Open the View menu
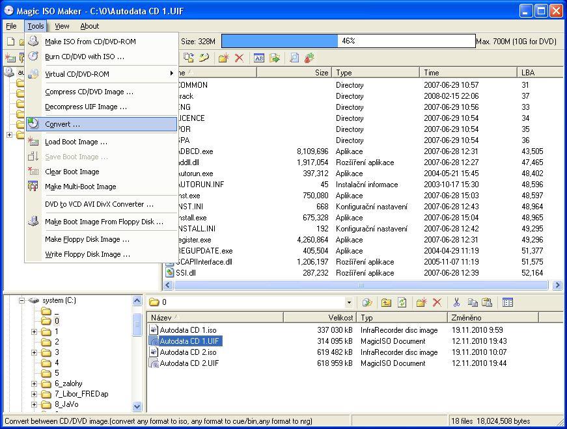Image resolution: width=567 pixels, height=429 pixels. click(x=62, y=26)
